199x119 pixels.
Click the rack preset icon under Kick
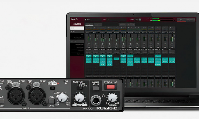click(86, 49)
